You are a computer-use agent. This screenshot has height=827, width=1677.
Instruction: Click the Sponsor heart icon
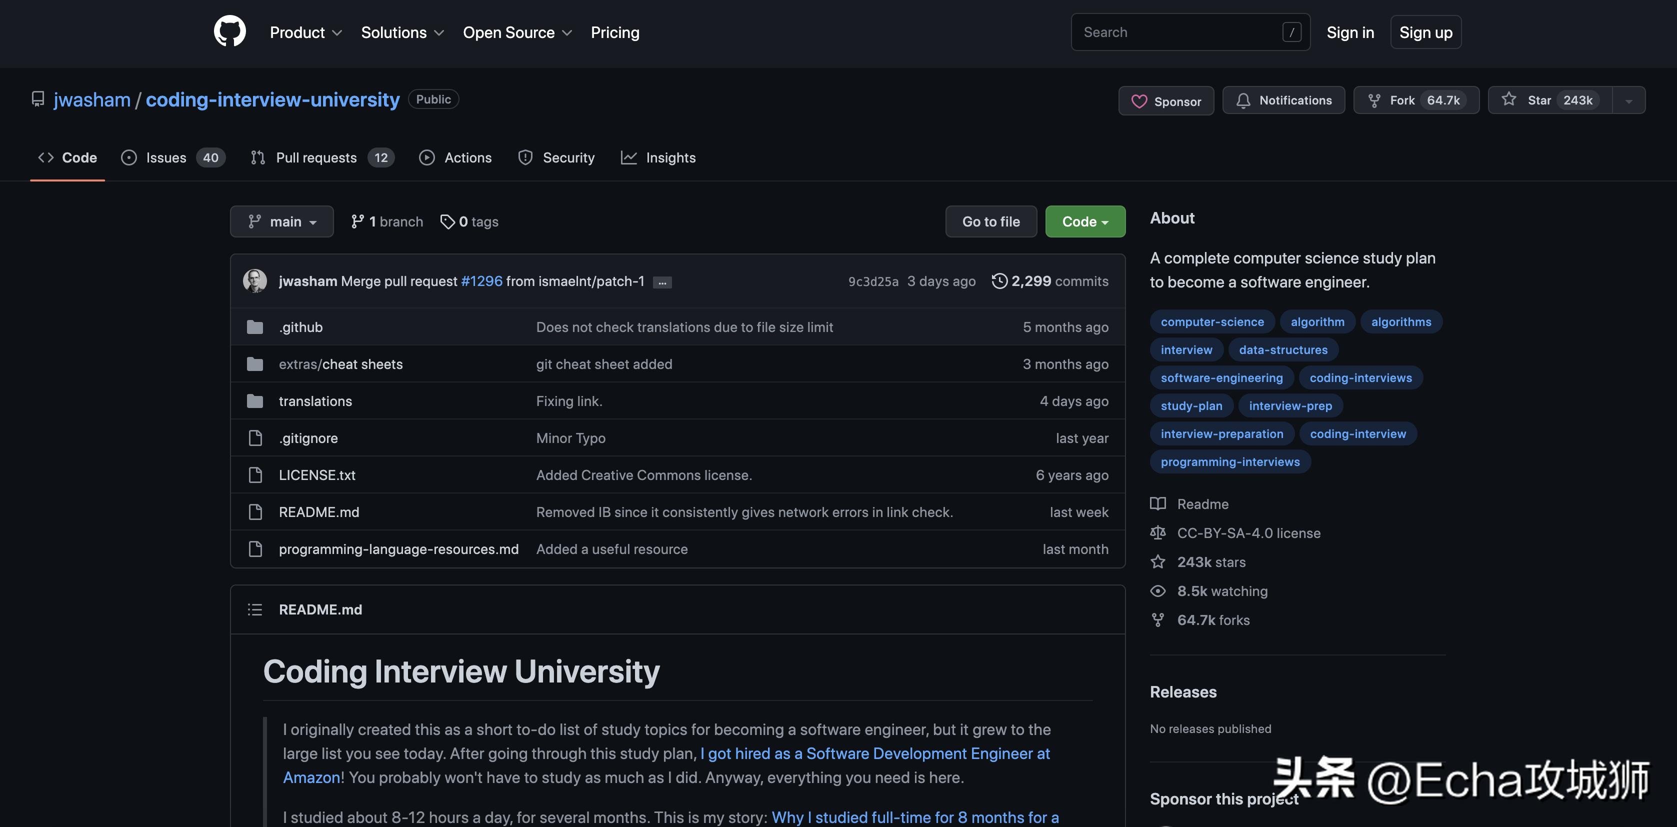click(1138, 101)
